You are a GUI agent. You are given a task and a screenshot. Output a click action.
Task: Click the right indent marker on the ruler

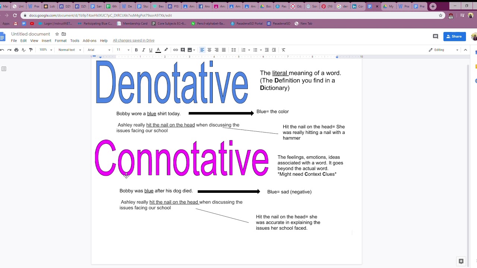point(337,57)
